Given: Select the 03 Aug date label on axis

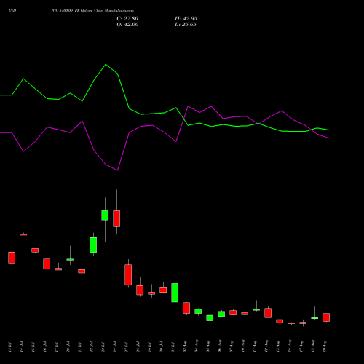Looking at the screenshot, I should click(185, 347).
